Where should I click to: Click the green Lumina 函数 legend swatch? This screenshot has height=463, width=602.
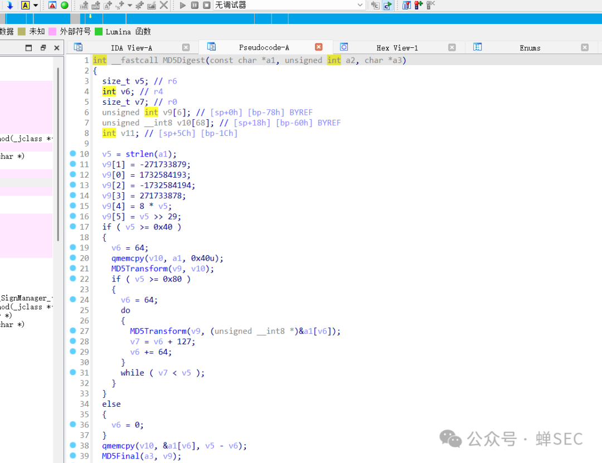99,32
